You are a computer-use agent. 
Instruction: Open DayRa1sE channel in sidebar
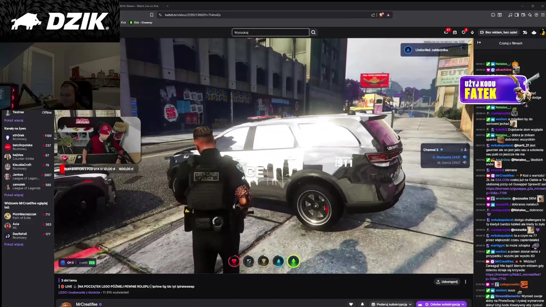pos(28,235)
